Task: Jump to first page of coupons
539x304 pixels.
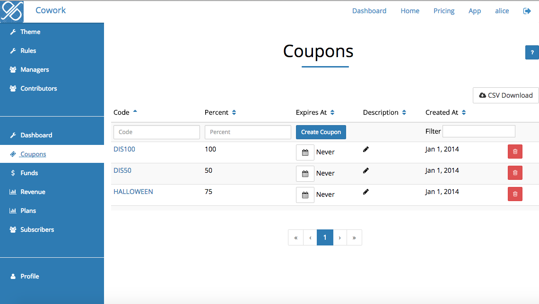Action: point(296,237)
